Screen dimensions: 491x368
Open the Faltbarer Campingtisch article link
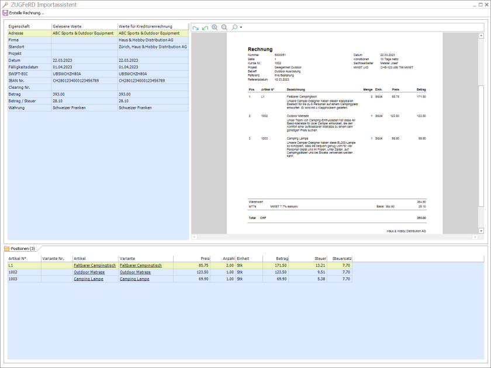click(x=94, y=265)
